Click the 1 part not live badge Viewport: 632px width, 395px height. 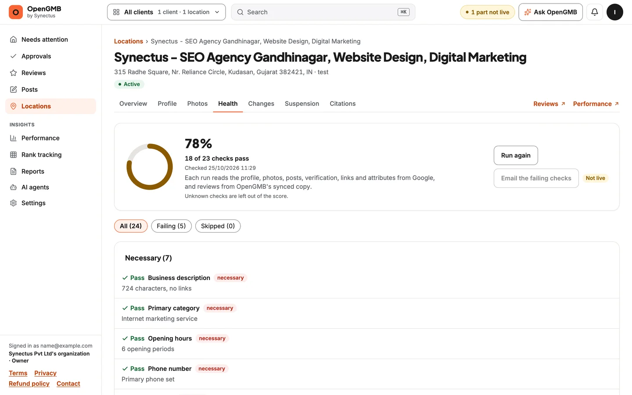click(487, 12)
